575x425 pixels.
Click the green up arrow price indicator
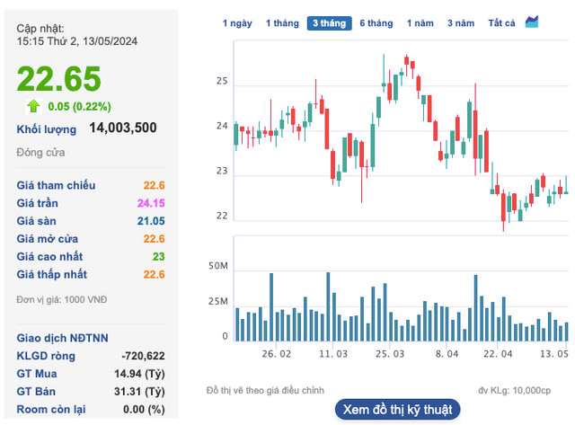[33, 106]
